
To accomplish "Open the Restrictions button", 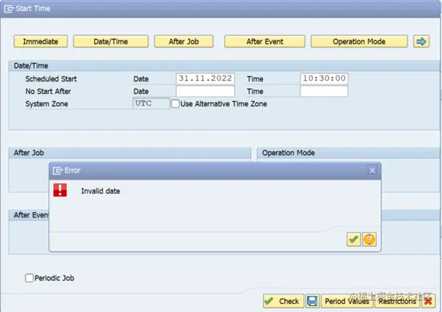I will coord(397,301).
